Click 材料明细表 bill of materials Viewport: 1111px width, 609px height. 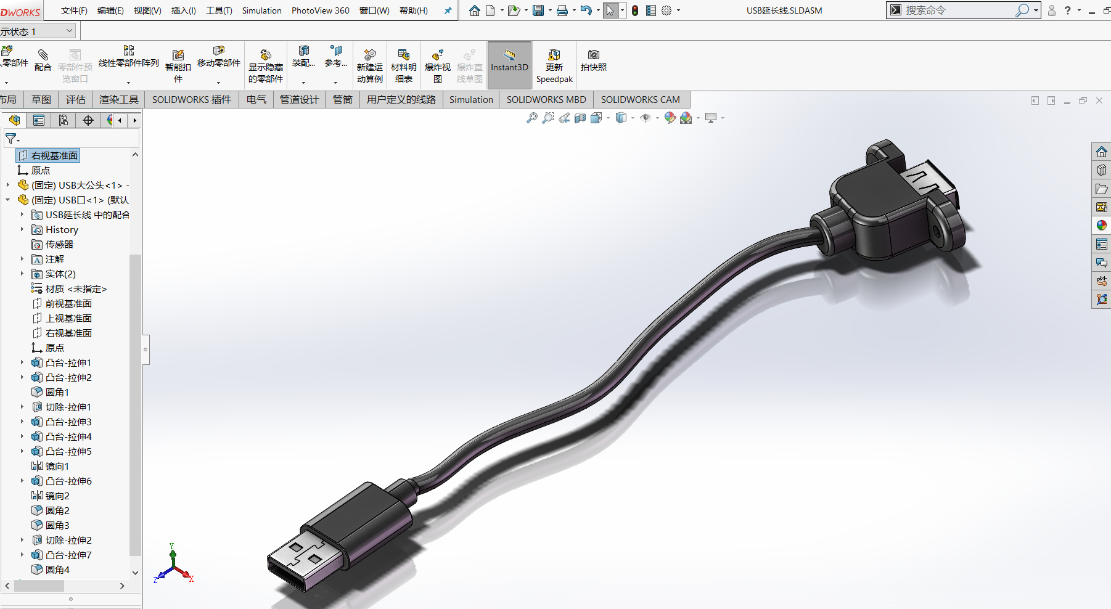click(404, 66)
